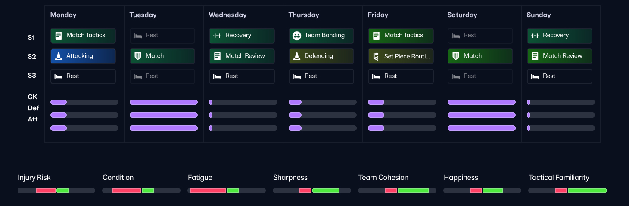Click the Attacking cone icon on Monday
Image resolution: width=629 pixels, height=206 pixels.
point(59,56)
